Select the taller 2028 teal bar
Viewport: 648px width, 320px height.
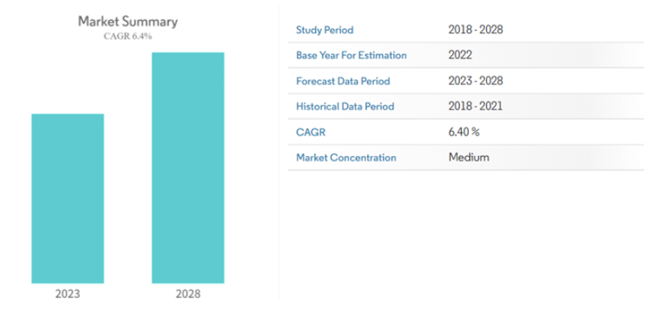188,167
